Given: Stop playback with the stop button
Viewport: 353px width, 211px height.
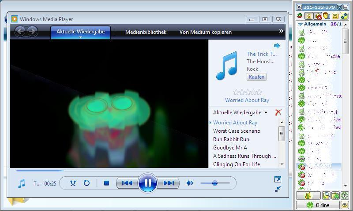Looking at the screenshot, I should 106,183.
